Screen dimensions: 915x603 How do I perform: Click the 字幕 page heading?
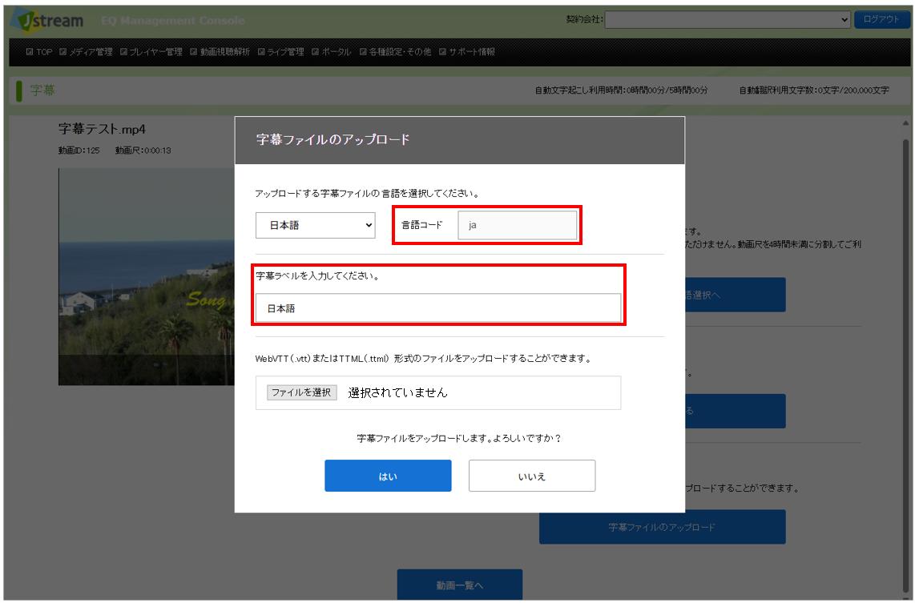click(42, 90)
